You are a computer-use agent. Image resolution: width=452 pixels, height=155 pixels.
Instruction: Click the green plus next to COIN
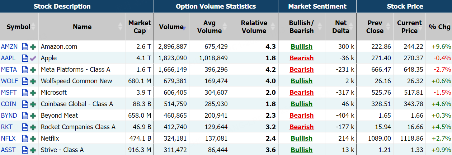33,104
